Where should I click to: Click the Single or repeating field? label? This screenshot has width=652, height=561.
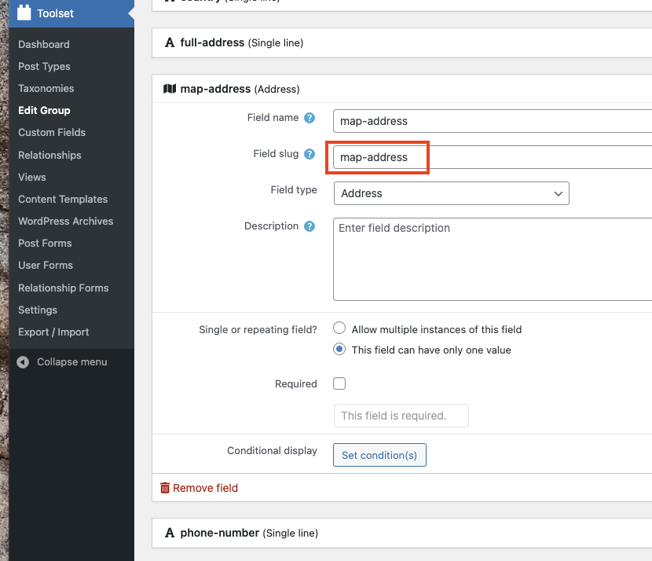(258, 330)
